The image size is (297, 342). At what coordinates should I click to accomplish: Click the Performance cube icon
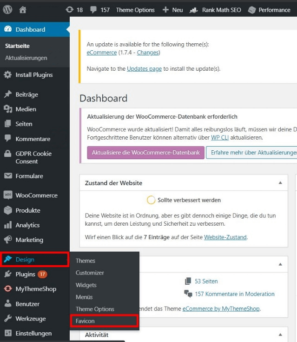pos(252,10)
